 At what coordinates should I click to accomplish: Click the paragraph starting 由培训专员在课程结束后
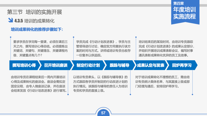(39, 84)
